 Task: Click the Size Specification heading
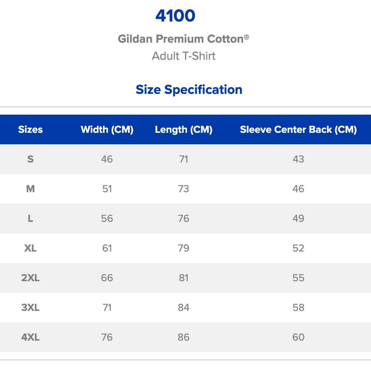coord(189,89)
